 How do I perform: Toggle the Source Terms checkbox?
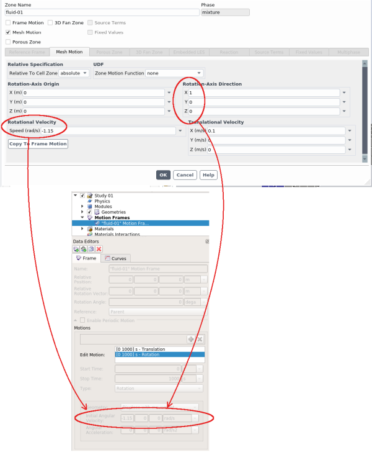point(90,22)
